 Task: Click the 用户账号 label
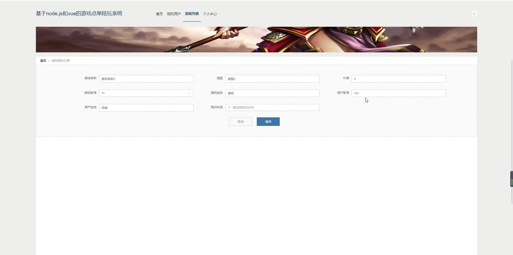(x=343, y=93)
